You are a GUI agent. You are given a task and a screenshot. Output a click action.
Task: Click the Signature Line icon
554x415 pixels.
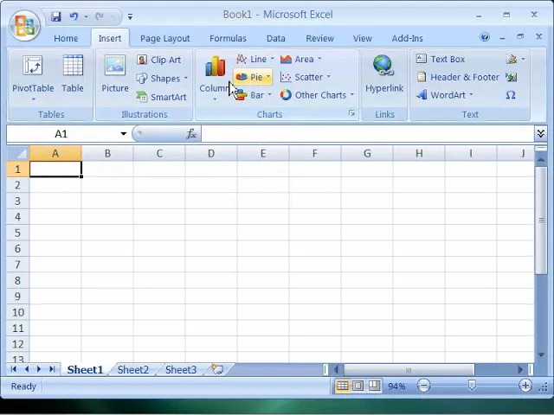pyautogui.click(x=512, y=59)
